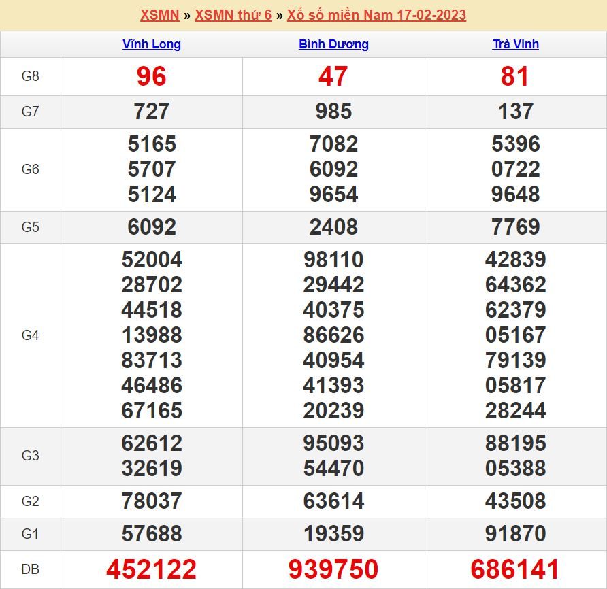Viewport: 607px width, 589px height.
Task: Click G4 number 05167
Action: pyautogui.click(x=516, y=335)
